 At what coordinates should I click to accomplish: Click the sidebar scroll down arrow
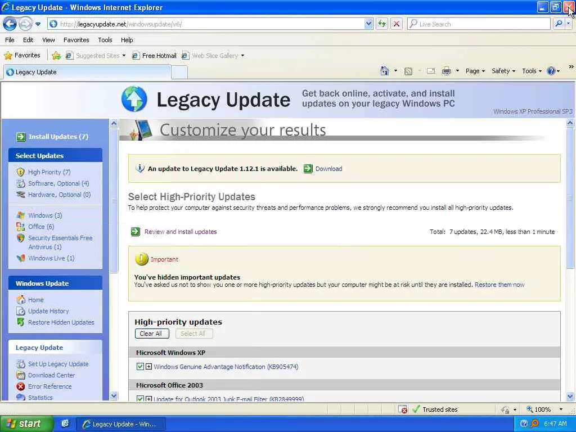(114, 396)
